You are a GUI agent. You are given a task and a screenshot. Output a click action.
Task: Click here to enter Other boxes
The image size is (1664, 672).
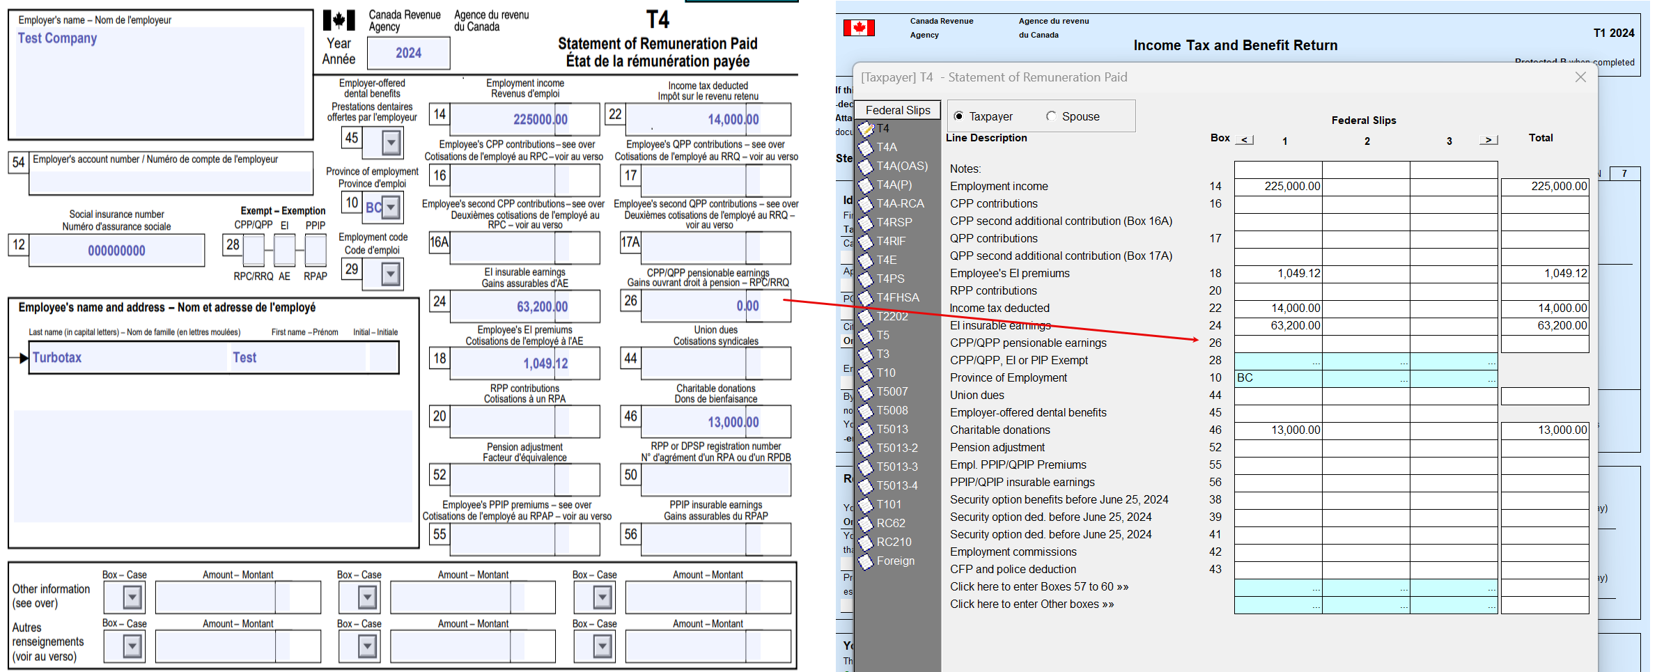1032,604
